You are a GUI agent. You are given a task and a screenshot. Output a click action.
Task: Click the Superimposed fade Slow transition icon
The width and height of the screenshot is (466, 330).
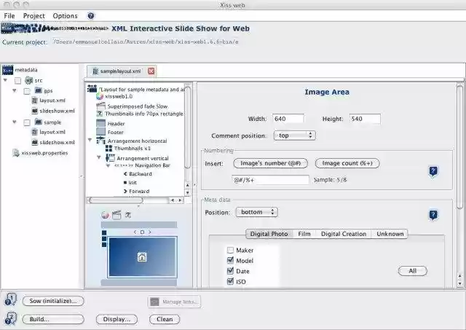(x=100, y=106)
